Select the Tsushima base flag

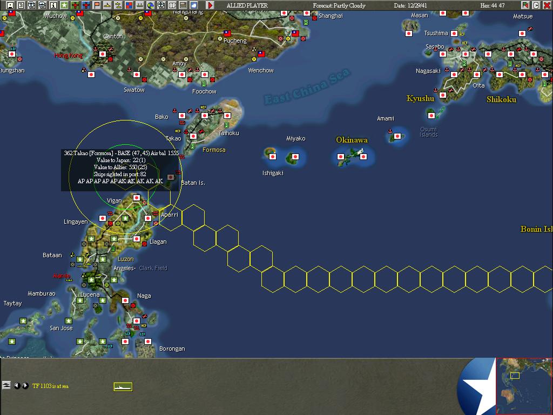pyautogui.click(x=454, y=34)
